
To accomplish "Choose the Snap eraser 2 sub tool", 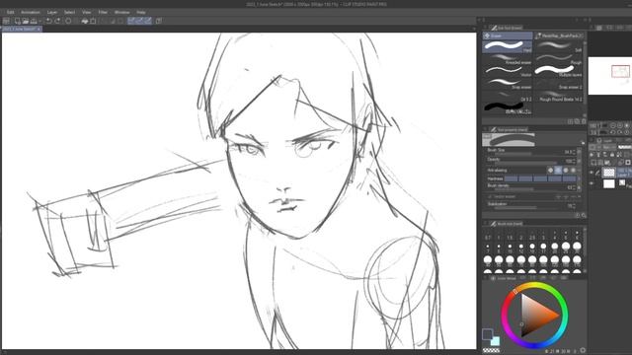I will (559, 84).
